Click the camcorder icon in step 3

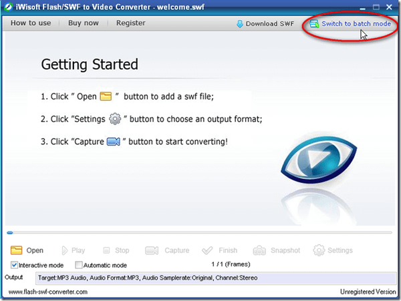coord(114,141)
